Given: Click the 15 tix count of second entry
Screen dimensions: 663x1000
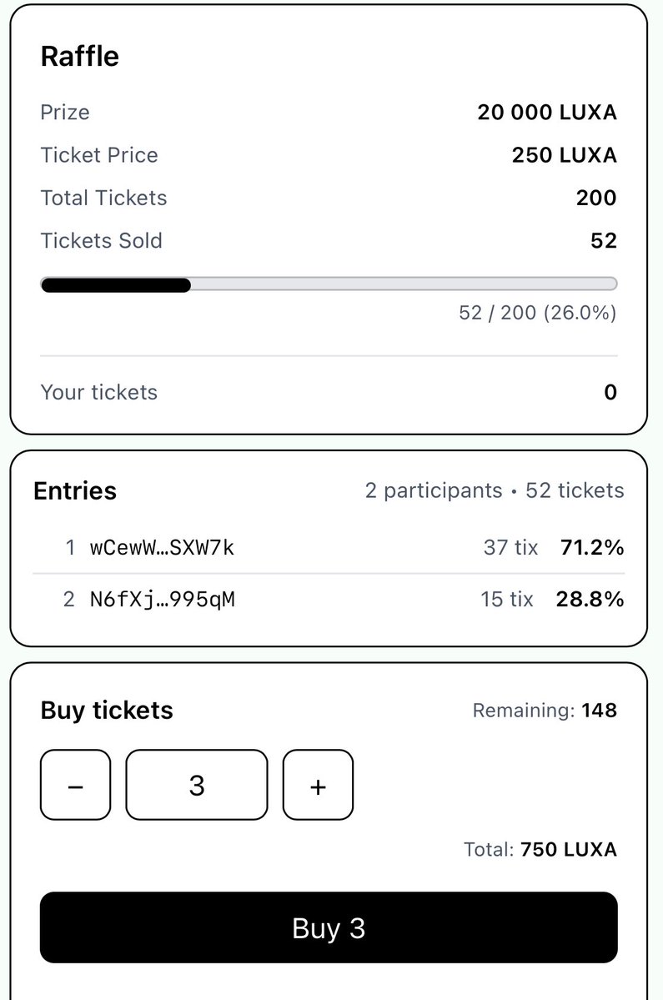Looking at the screenshot, I should [506, 600].
